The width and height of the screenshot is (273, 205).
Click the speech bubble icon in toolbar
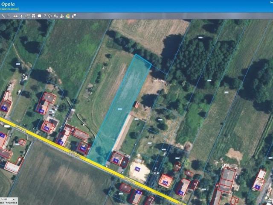74,16
